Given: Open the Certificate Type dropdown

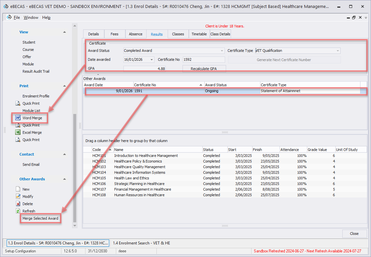Looking at the screenshot, I should pos(338,51).
